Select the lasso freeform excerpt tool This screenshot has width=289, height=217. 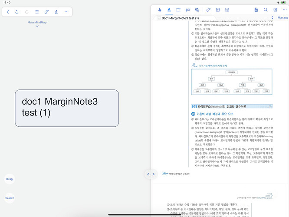pos(187,10)
